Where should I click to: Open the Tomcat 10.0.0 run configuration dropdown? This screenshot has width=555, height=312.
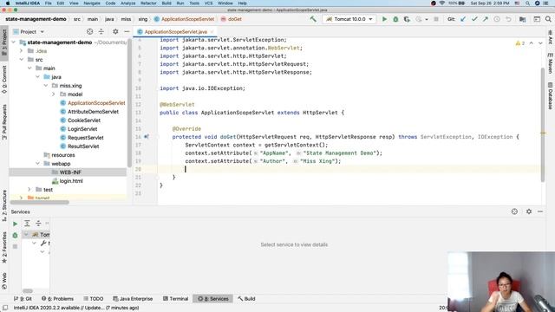tap(349, 19)
